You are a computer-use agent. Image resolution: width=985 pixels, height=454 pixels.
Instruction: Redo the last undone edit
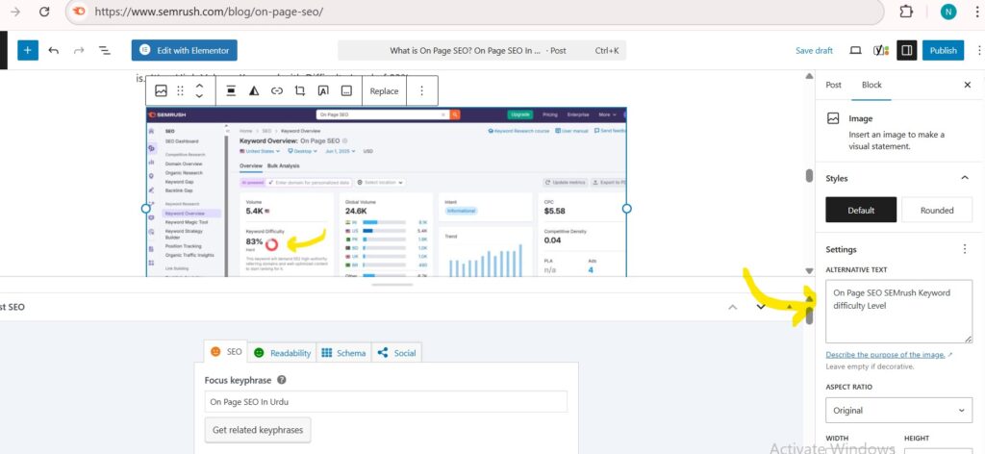coord(79,50)
